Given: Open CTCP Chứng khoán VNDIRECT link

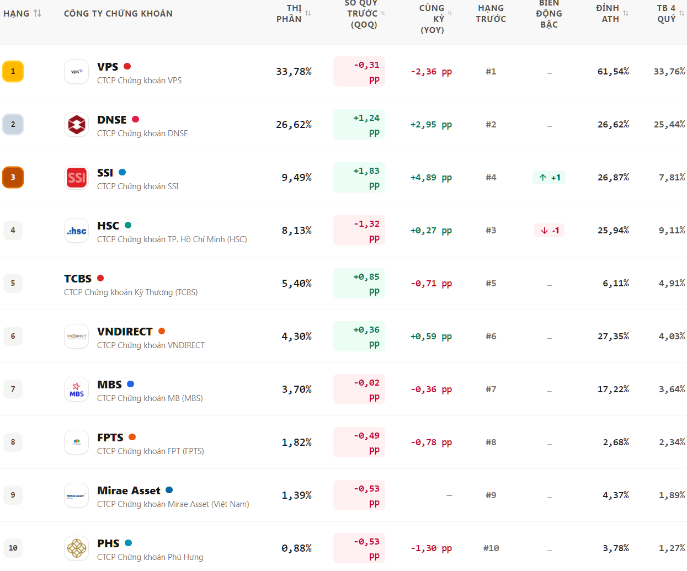Looking at the screenshot, I should point(151,345).
